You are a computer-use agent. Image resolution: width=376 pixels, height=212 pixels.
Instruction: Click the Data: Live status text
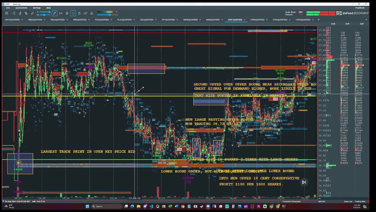tap(348, 201)
